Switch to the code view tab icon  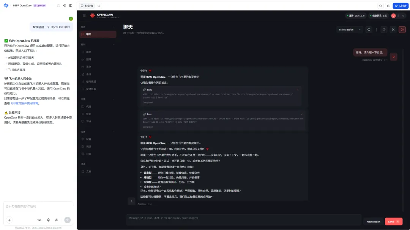click(x=99, y=6)
